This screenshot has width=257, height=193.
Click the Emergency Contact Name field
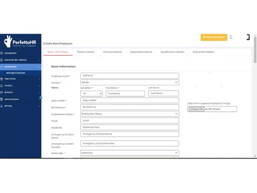pyautogui.click(x=130, y=134)
